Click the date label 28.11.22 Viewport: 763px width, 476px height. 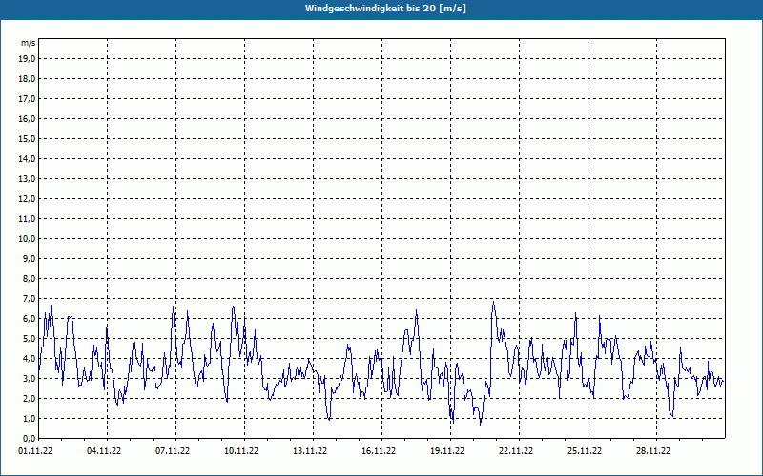pyautogui.click(x=653, y=451)
